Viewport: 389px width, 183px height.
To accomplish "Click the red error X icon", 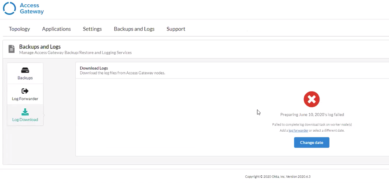I will (x=312, y=99).
